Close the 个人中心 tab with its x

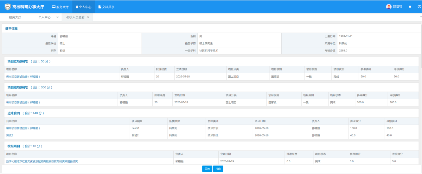(x=57, y=17)
